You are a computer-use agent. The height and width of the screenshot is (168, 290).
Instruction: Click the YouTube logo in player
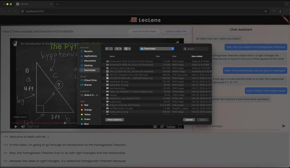pos(171,127)
